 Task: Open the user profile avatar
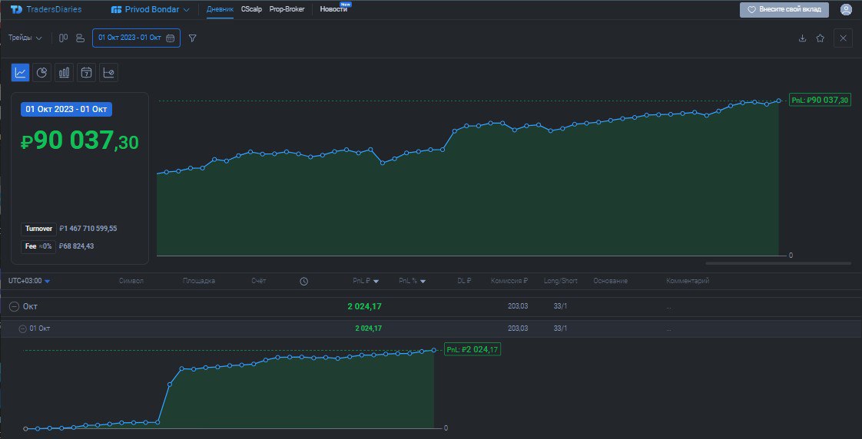click(x=846, y=9)
